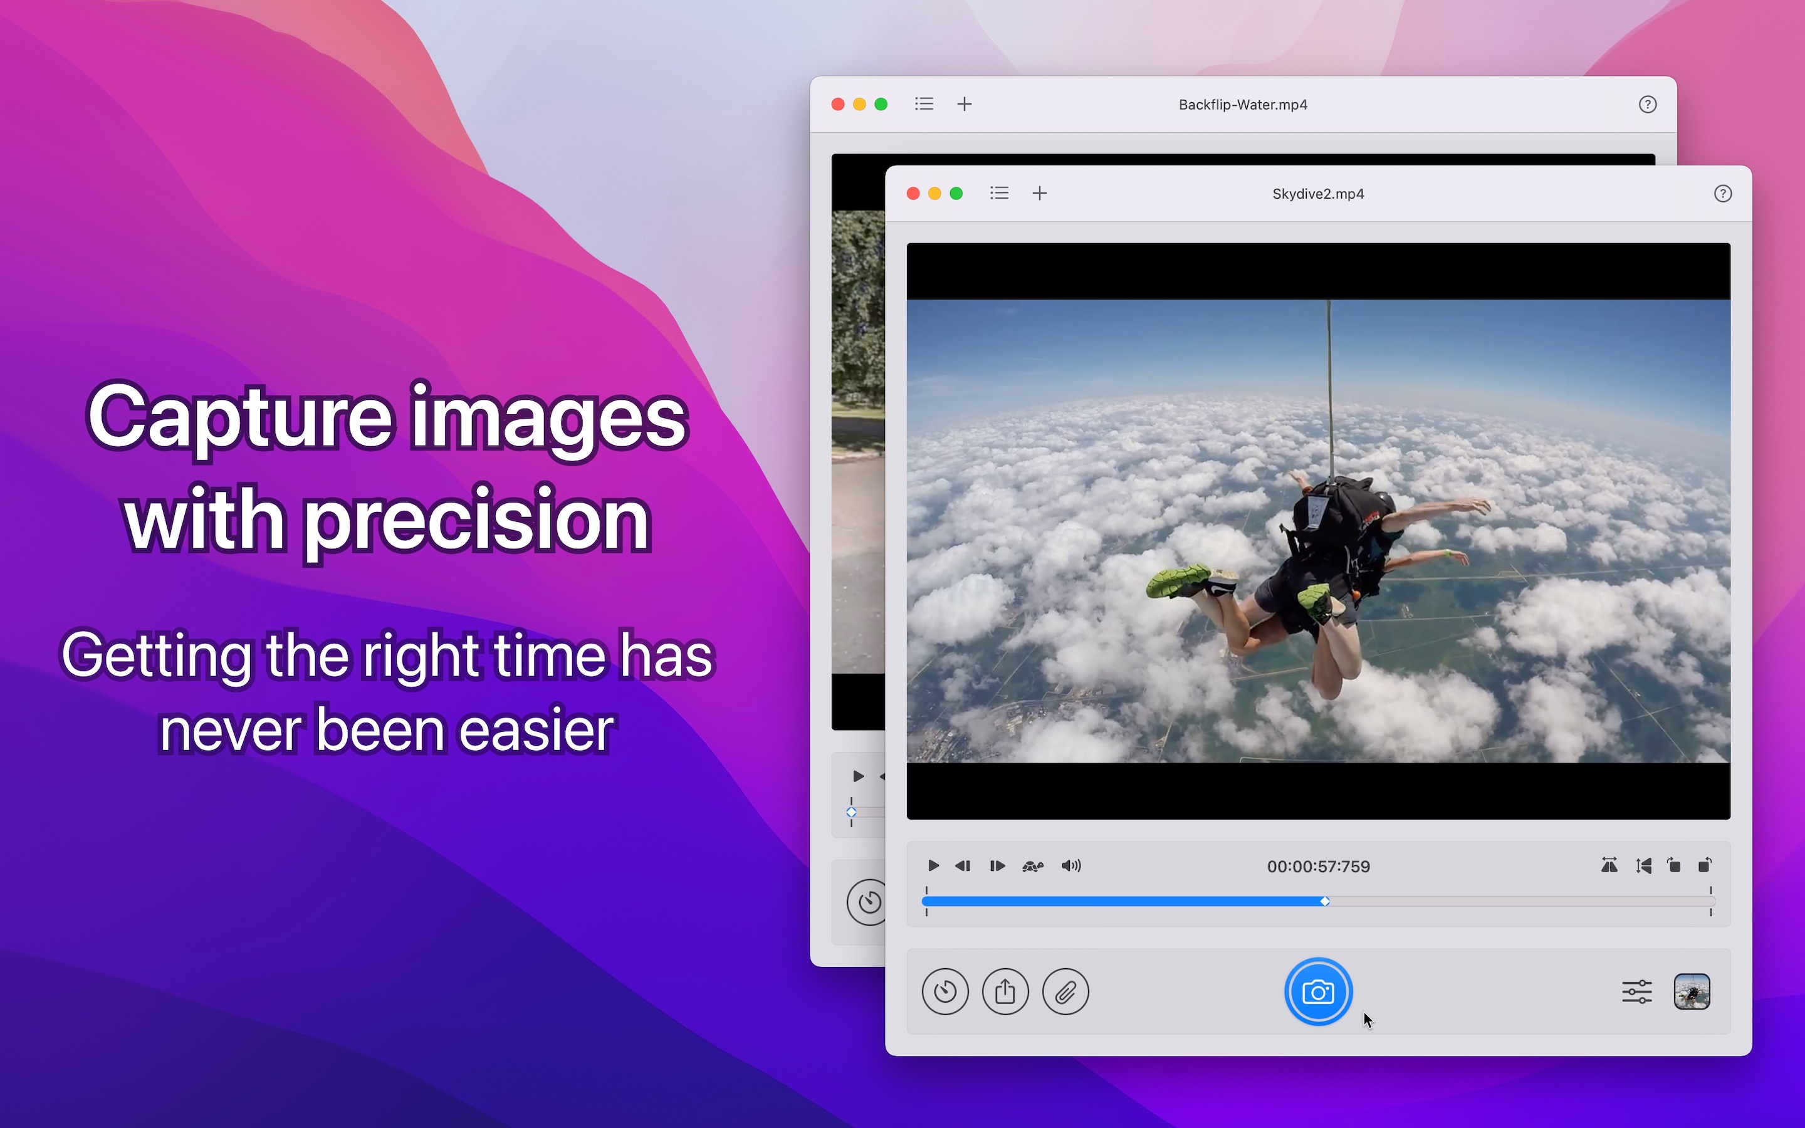Toggle the rotate counterclockwise control
The image size is (1805, 1128).
click(1706, 866)
